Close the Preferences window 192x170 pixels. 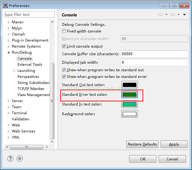[184, 6]
